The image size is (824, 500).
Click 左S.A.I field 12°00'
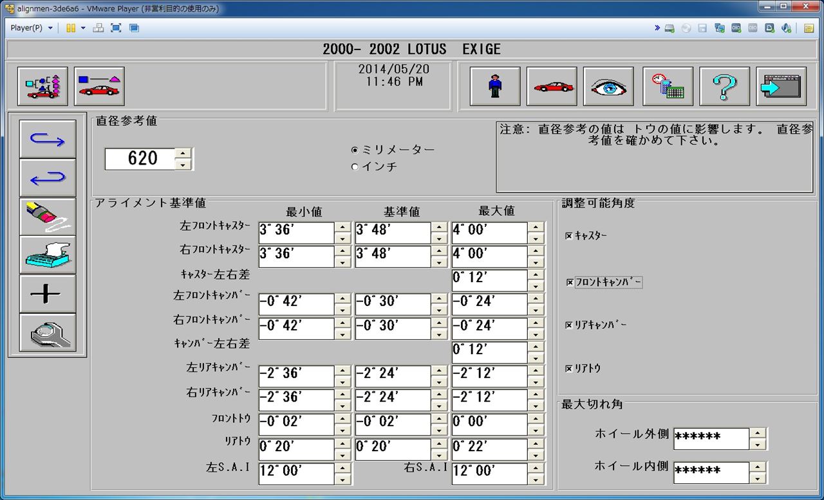296,473
